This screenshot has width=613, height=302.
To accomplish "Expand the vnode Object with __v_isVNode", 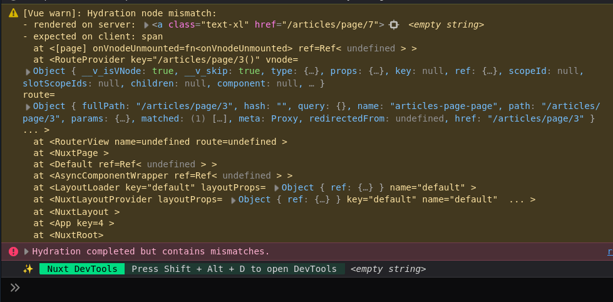I will point(28,71).
